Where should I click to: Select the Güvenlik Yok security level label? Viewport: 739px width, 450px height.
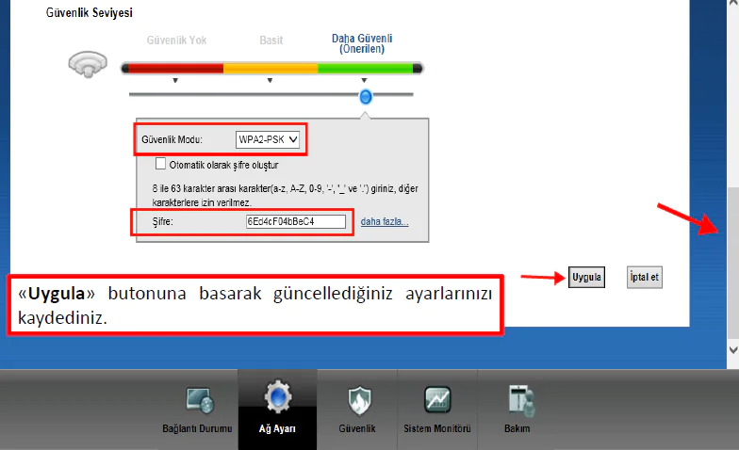(177, 40)
